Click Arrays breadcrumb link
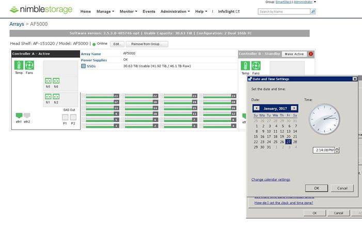This screenshot has width=362, height=229. [17, 24]
